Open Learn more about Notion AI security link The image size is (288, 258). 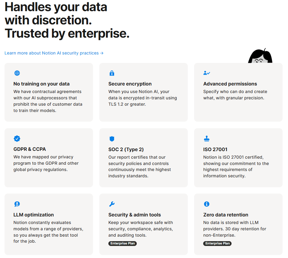[x=54, y=53]
